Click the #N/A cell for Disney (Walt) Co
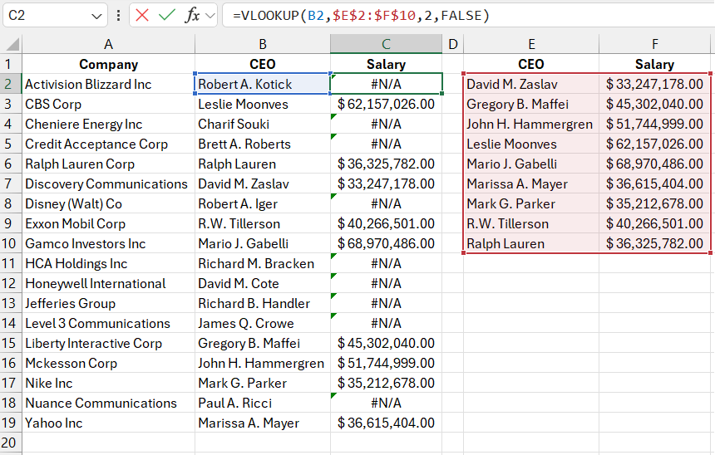Viewport: 715px width, 455px height. point(386,203)
